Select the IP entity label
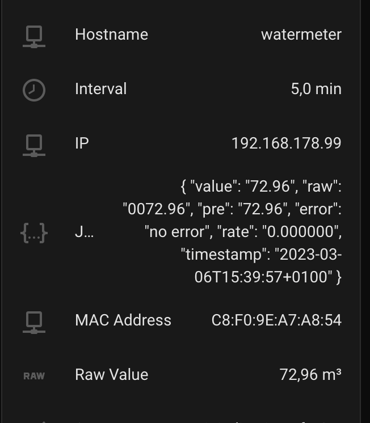 [82, 143]
